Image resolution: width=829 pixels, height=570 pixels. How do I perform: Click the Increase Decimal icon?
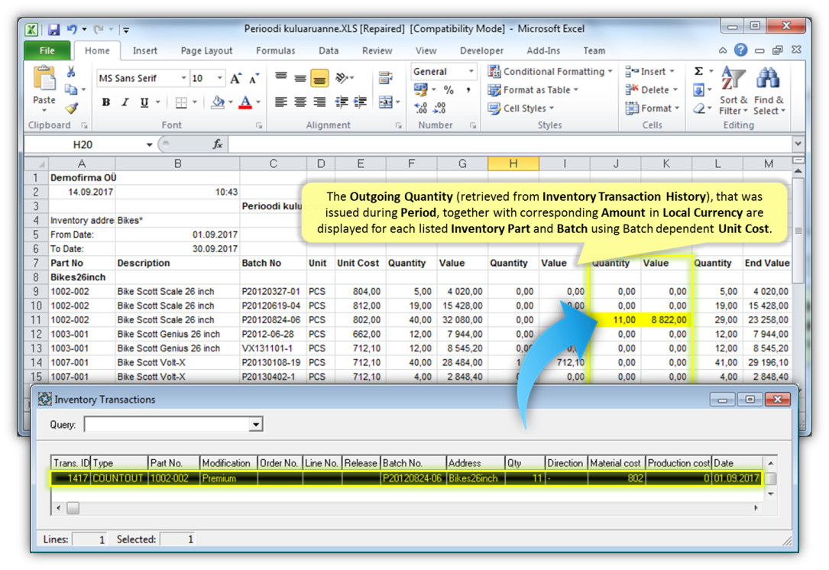[x=421, y=108]
